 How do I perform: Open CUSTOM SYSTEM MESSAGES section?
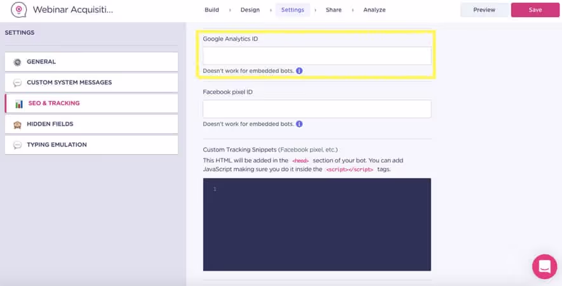coord(91,82)
